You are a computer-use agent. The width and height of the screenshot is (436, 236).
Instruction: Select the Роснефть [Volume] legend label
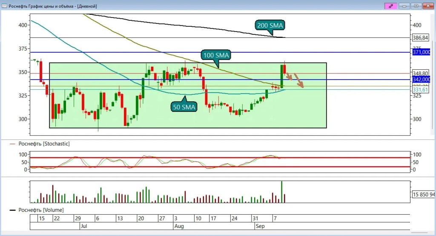click(41, 210)
